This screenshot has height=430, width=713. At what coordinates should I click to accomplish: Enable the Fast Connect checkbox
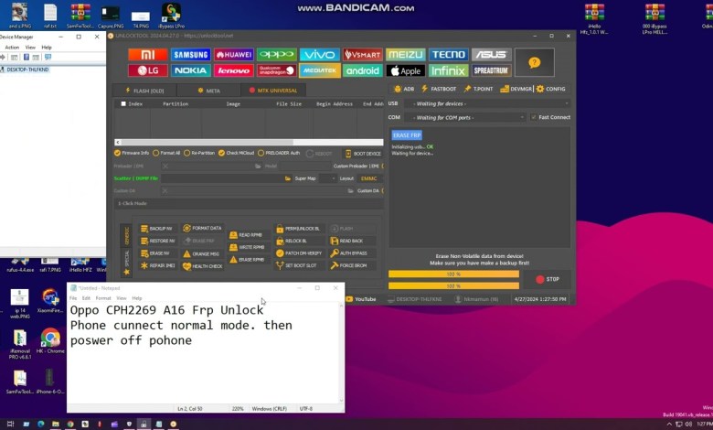(534, 117)
